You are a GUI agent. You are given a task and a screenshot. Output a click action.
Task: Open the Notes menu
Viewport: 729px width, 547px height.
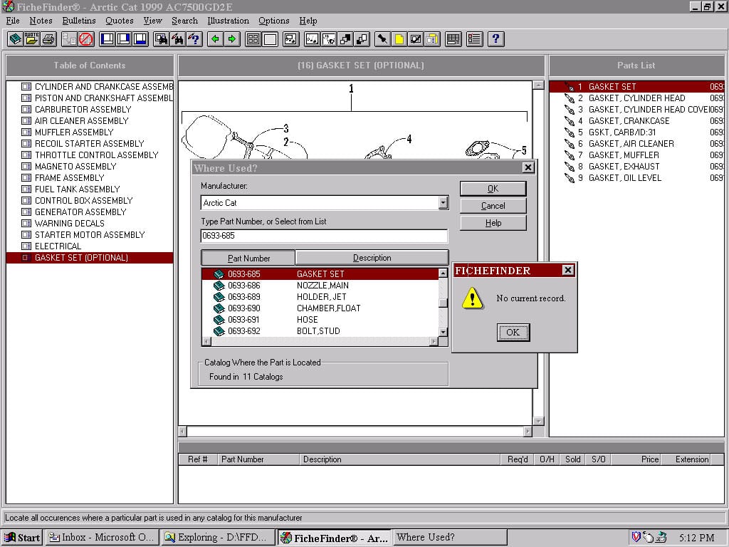[41, 21]
